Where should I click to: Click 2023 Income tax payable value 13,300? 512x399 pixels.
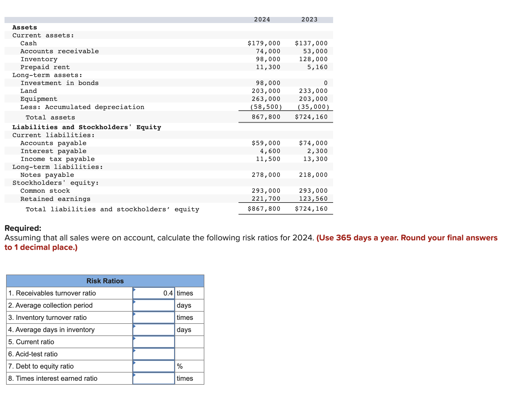(x=316, y=159)
